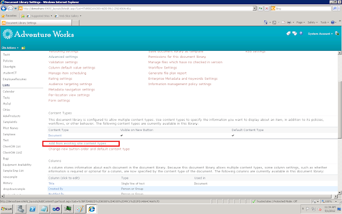Open the Tools menu
Image resolution: width=342 pixels, height=214 pixels.
324,22
